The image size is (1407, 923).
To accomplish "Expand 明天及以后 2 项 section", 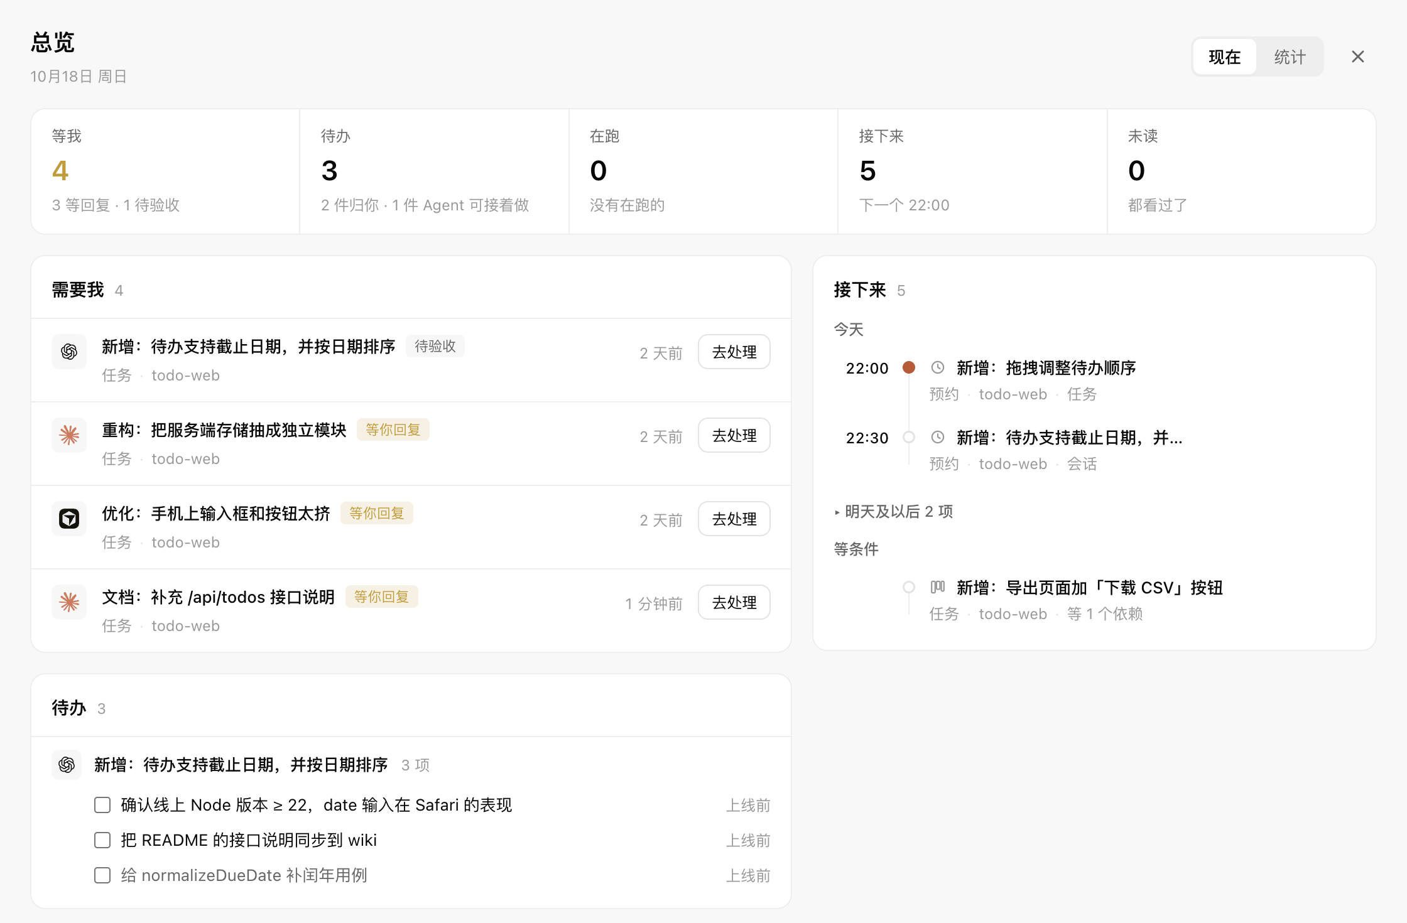I will (894, 512).
